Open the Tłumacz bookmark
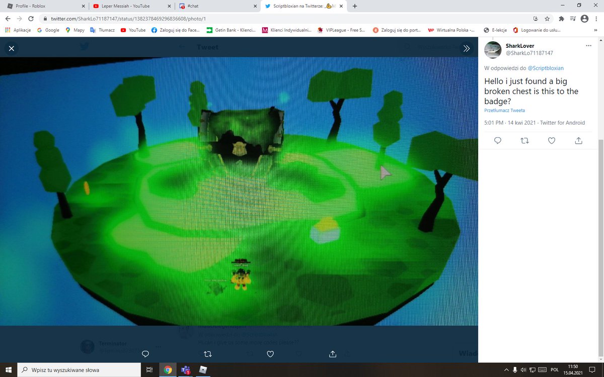604x377 pixels. tap(103, 30)
